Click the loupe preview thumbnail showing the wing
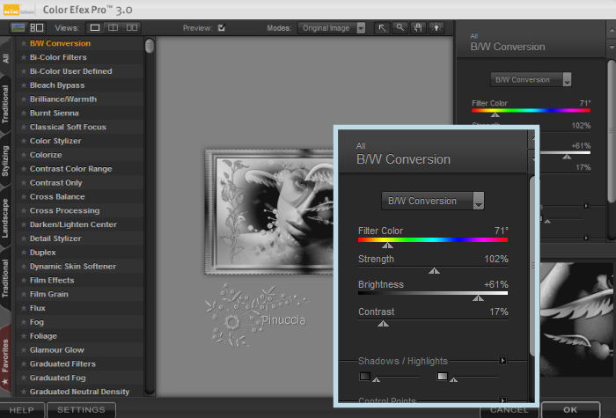Screen dimensions: 616x418 (576, 319)
